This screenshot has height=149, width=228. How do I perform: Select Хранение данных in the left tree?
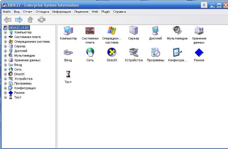[x=27, y=60]
